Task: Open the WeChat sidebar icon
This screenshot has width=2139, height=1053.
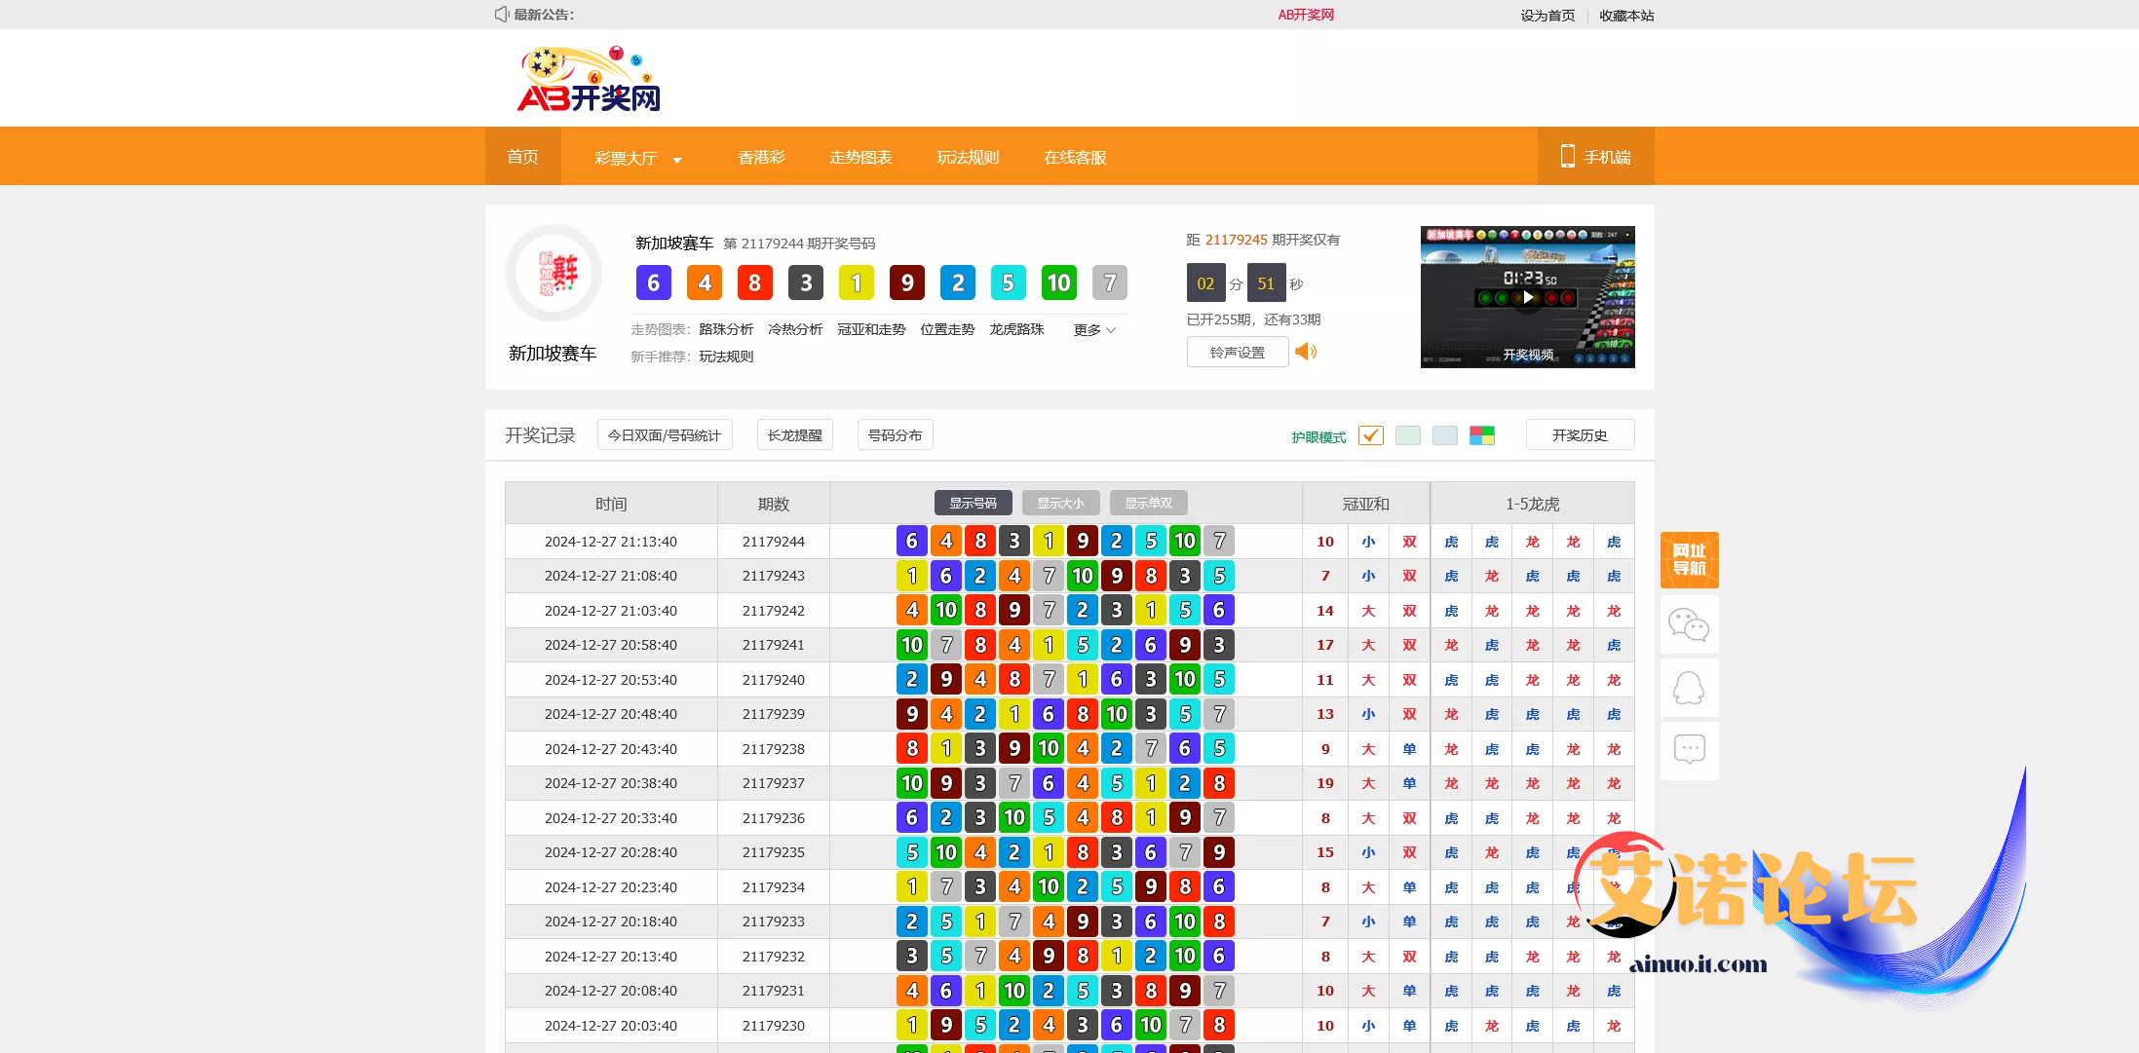Action: 1689,624
